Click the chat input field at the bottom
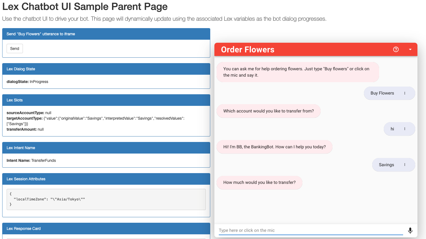Screen dimensions: 426x239 303,230
